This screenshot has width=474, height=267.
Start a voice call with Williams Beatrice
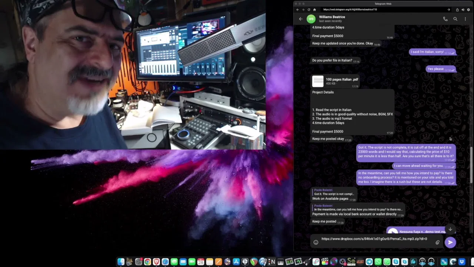pos(445,19)
